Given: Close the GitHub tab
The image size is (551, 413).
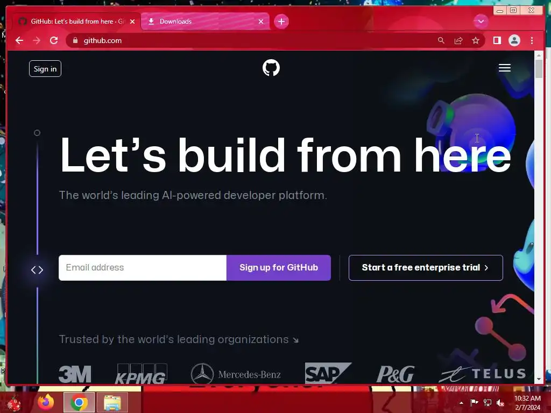Looking at the screenshot, I should pos(132,22).
